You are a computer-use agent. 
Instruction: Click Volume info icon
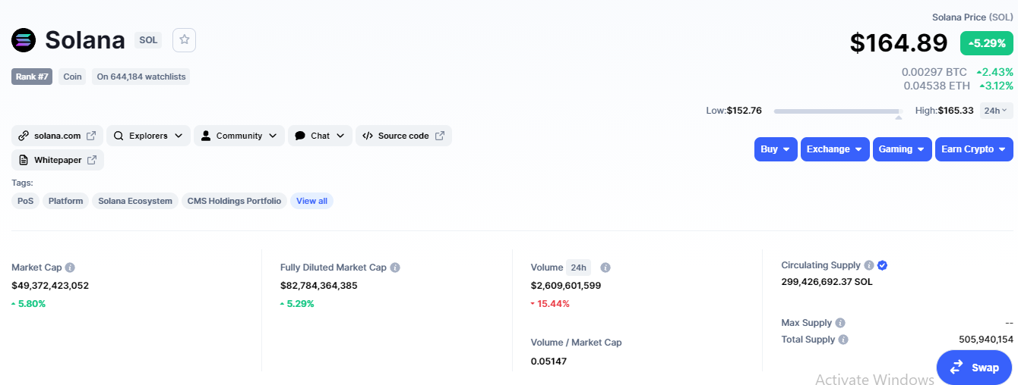click(x=605, y=268)
